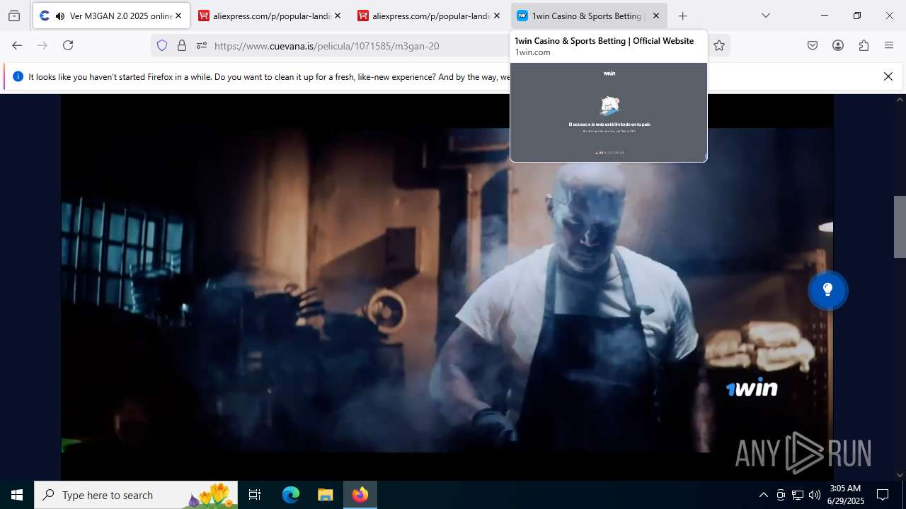Click the 1win logo on video
Screen dimensions: 906x509
tap(752, 387)
